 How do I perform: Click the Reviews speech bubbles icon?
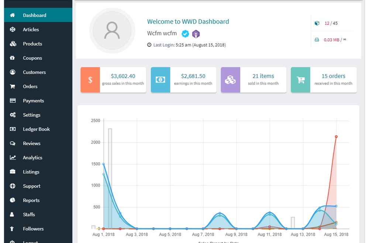tap(13, 144)
